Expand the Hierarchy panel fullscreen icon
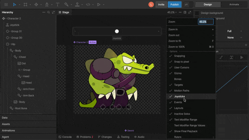The image size is (249, 140). (53, 12)
